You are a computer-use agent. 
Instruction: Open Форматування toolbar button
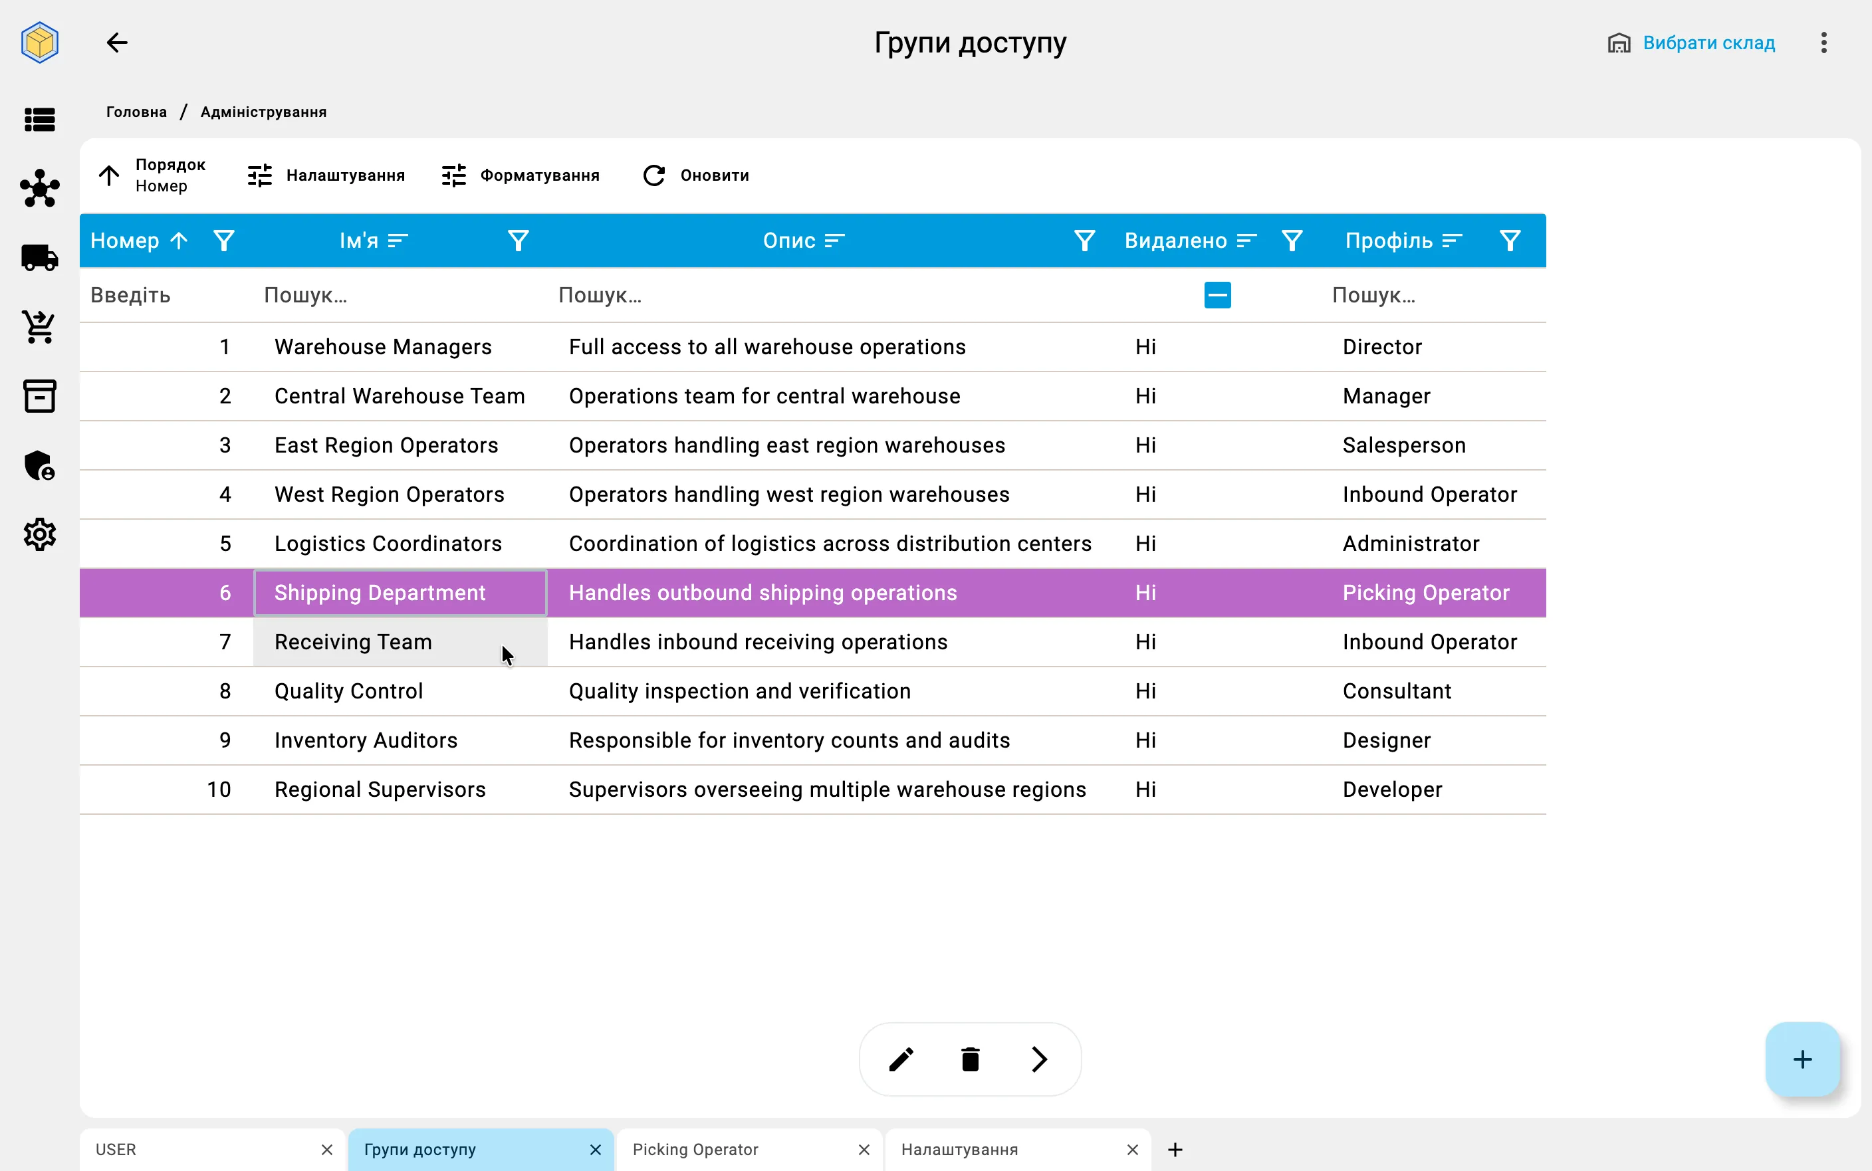[521, 176]
